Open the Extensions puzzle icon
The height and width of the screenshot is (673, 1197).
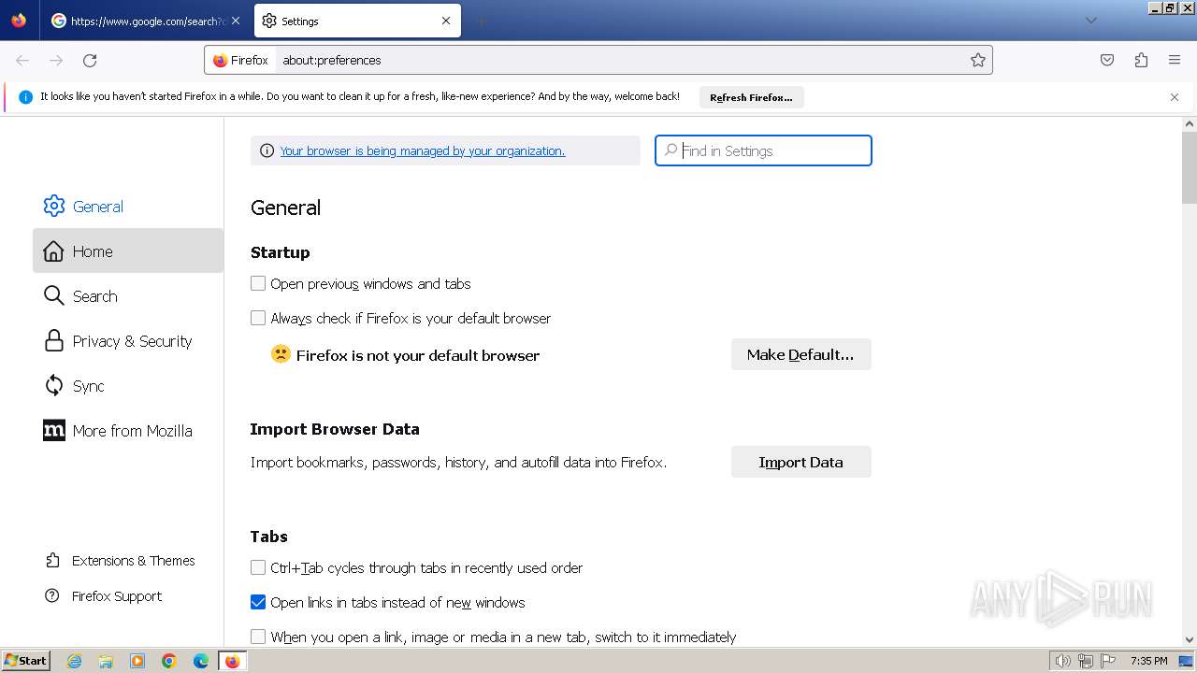point(1141,60)
